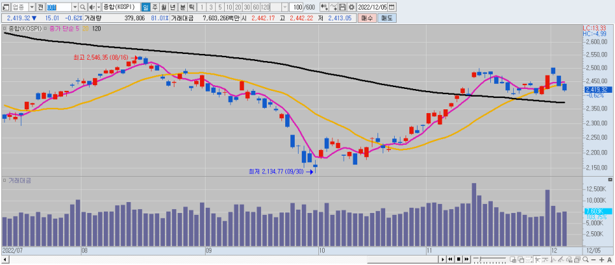615x265 pixels.
Task: Click the trend line drawing tool icon
Action: coord(561,259)
